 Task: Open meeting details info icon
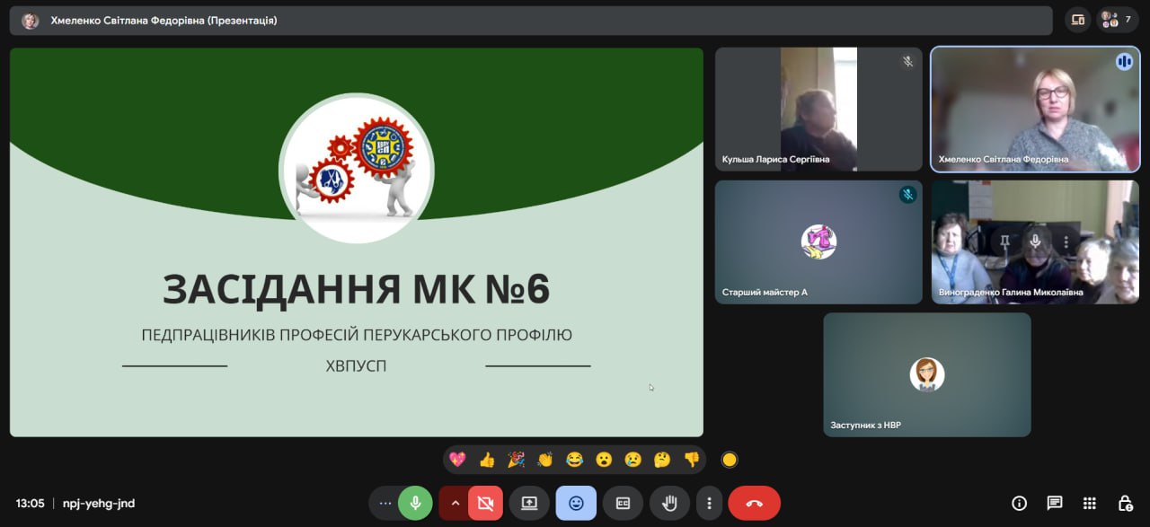[x=1019, y=504]
